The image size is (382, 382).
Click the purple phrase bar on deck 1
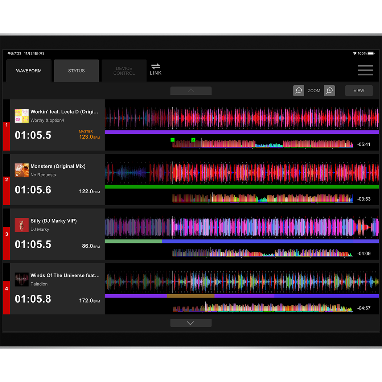tap(242, 132)
